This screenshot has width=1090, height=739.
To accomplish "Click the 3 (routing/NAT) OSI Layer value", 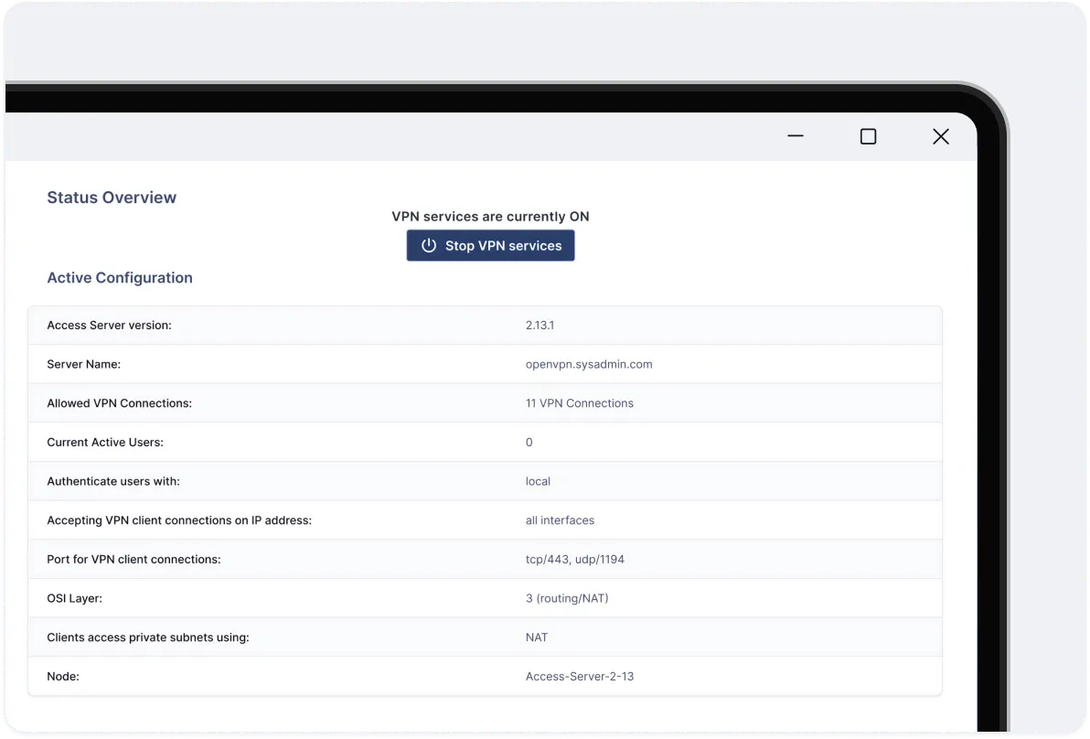I will click(x=567, y=597).
